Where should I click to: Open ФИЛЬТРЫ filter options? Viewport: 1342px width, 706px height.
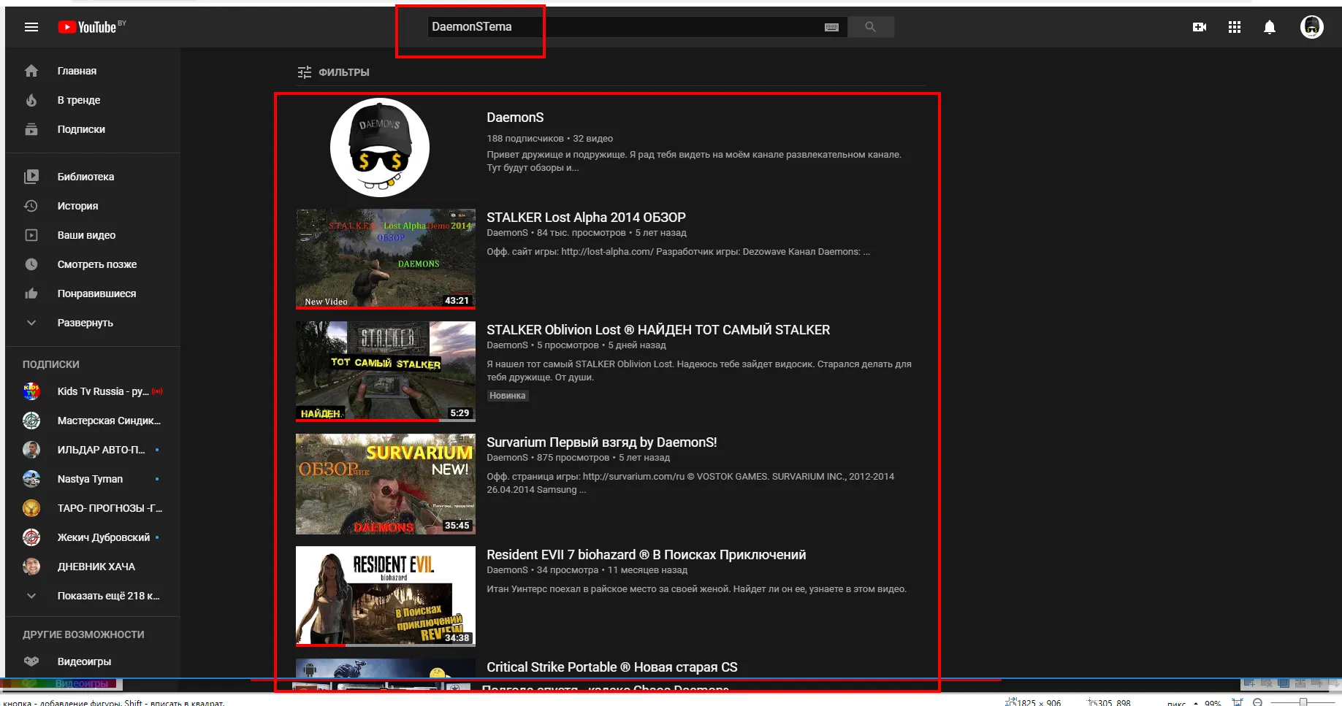(333, 72)
